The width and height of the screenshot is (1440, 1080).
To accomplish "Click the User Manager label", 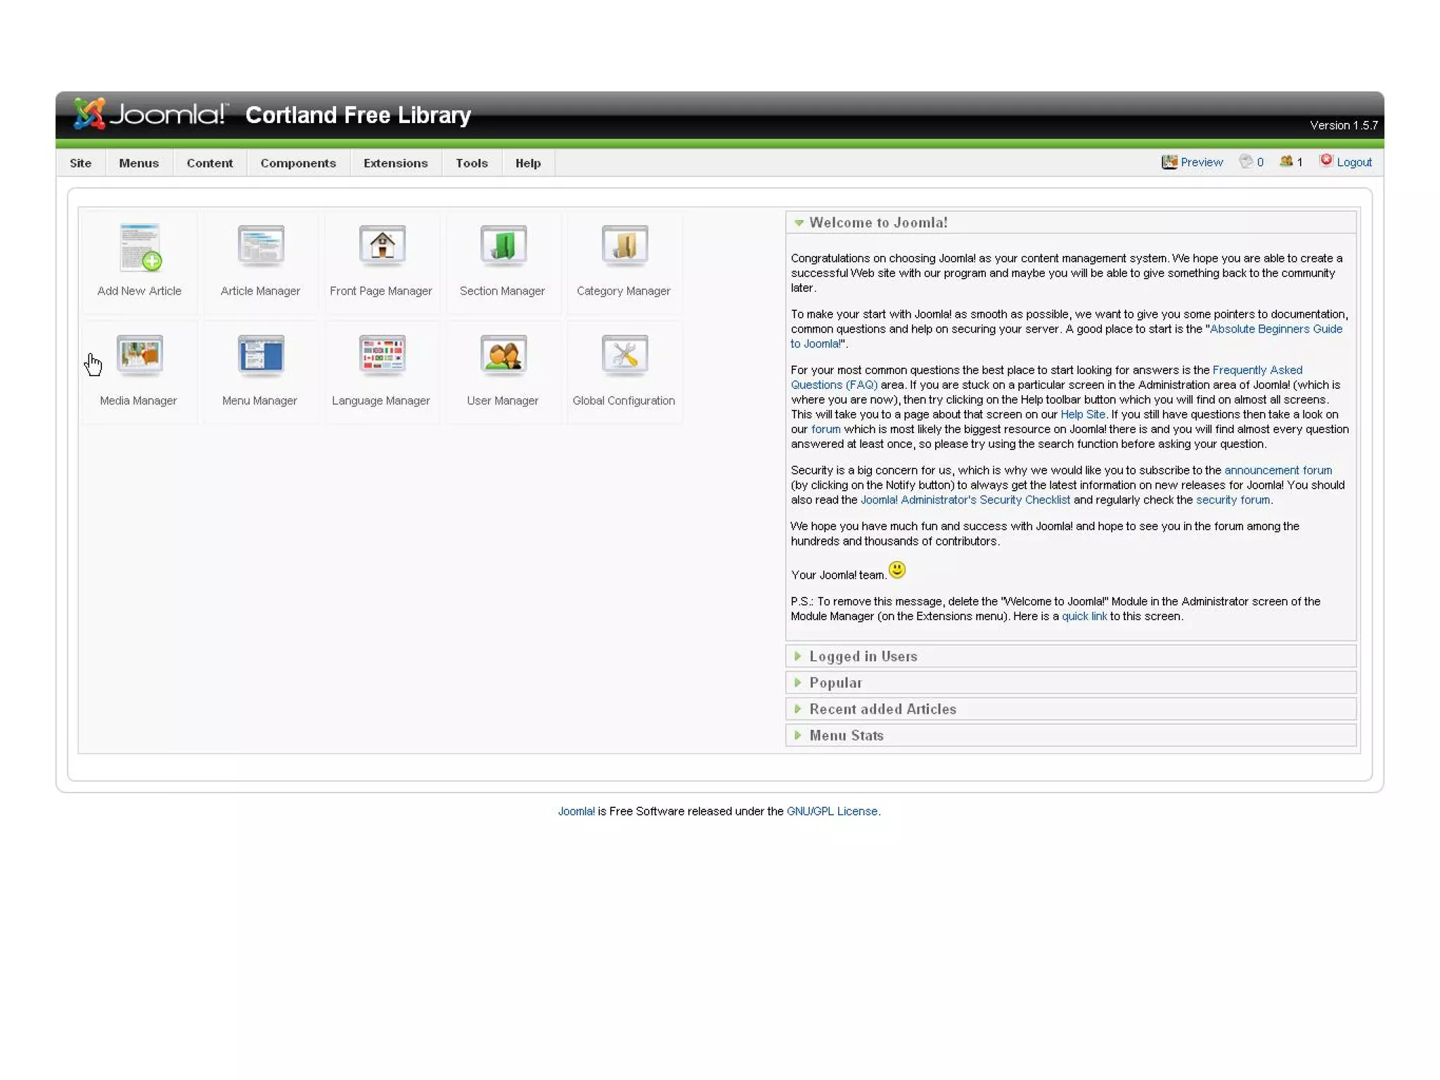I will [503, 401].
